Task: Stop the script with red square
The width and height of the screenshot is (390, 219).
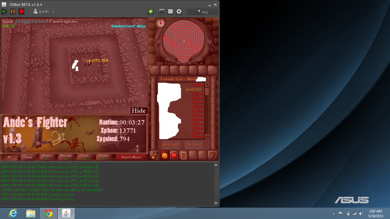Action: click(21, 12)
